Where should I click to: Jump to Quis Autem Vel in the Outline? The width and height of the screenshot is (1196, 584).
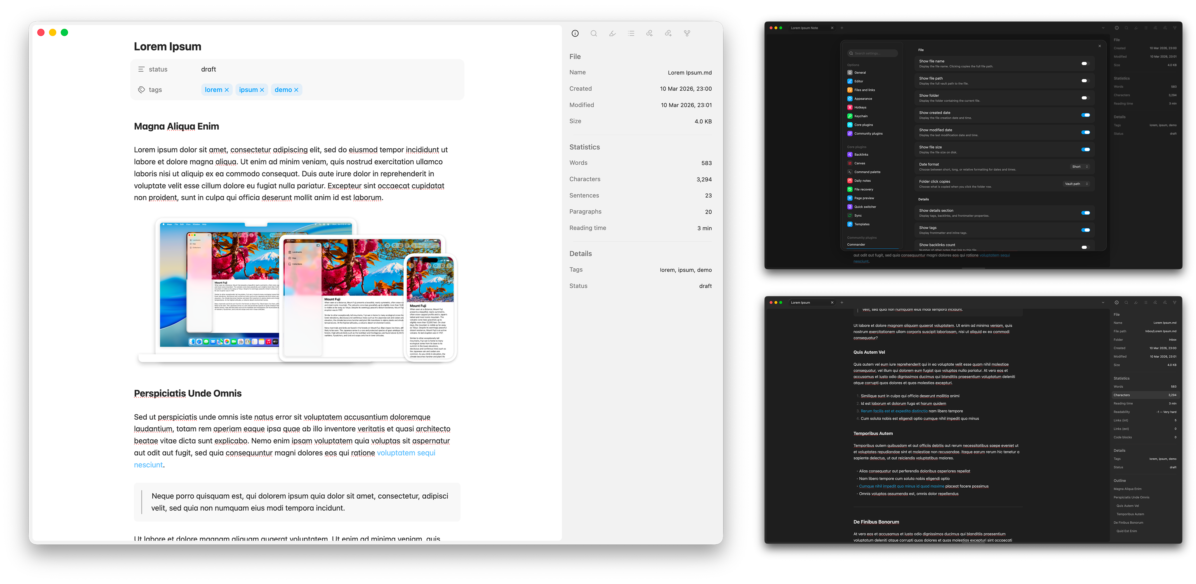point(1127,505)
